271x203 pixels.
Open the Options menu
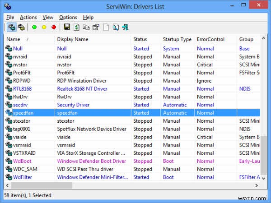coord(68,18)
